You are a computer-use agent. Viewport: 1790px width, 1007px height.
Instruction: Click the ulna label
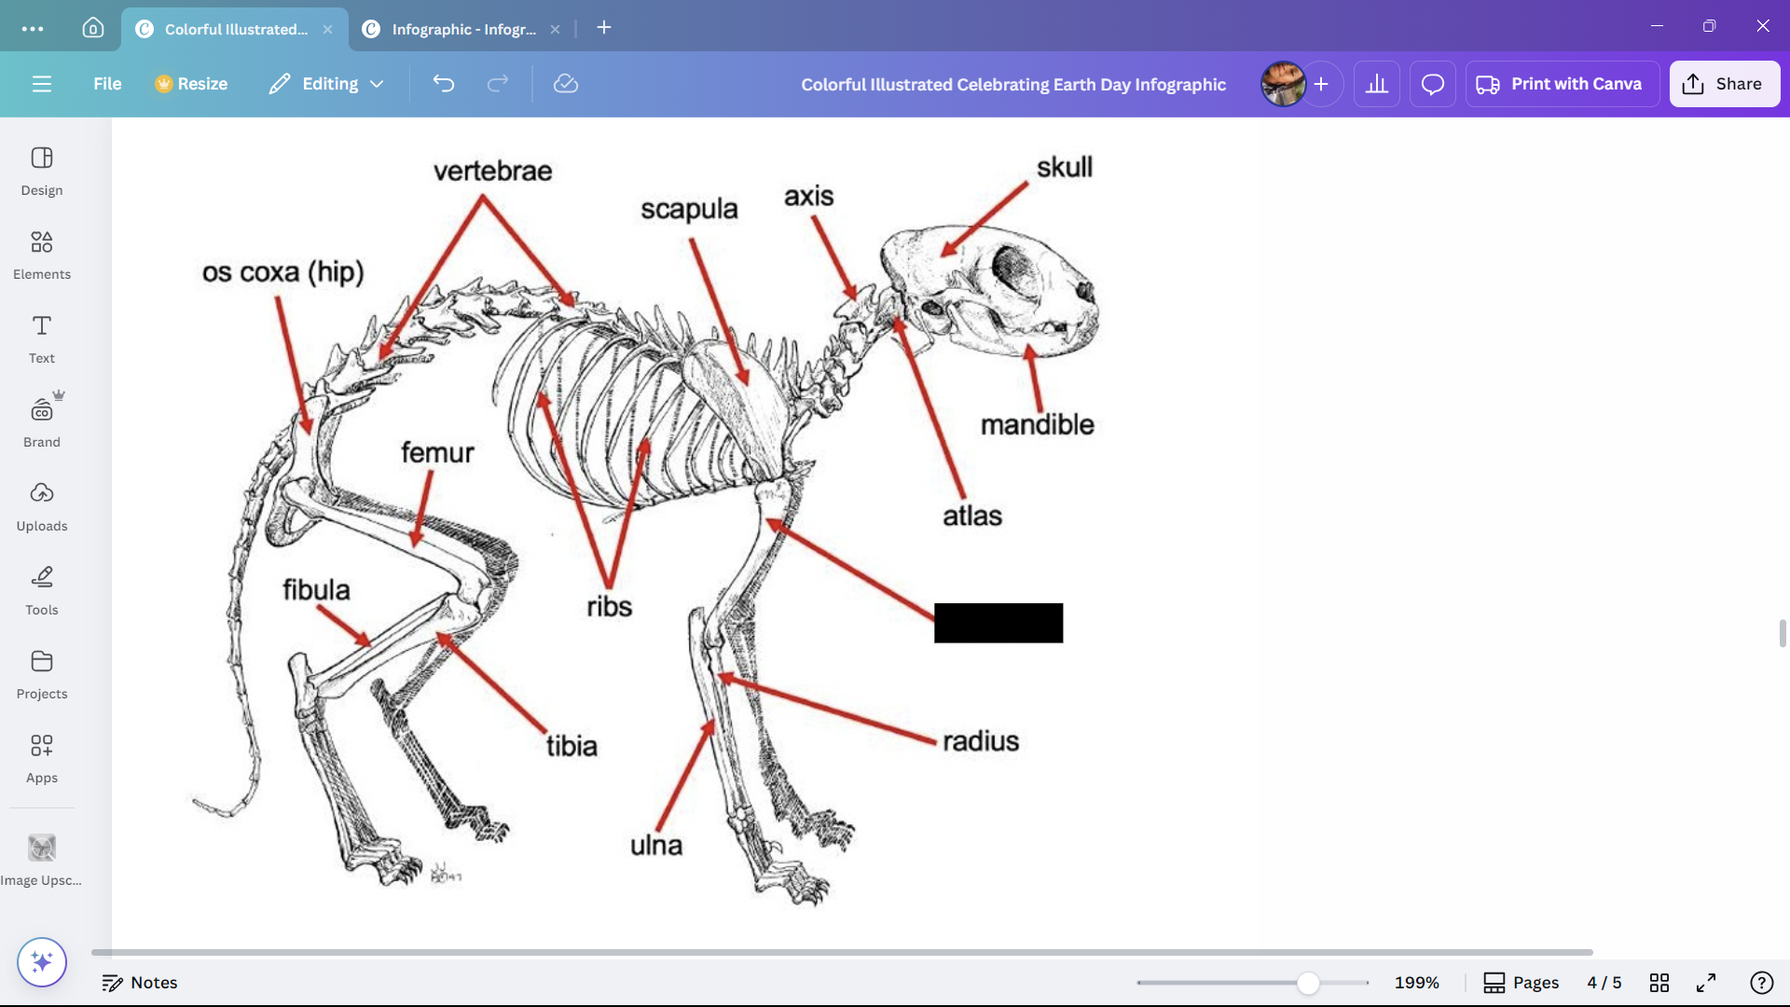(x=656, y=845)
